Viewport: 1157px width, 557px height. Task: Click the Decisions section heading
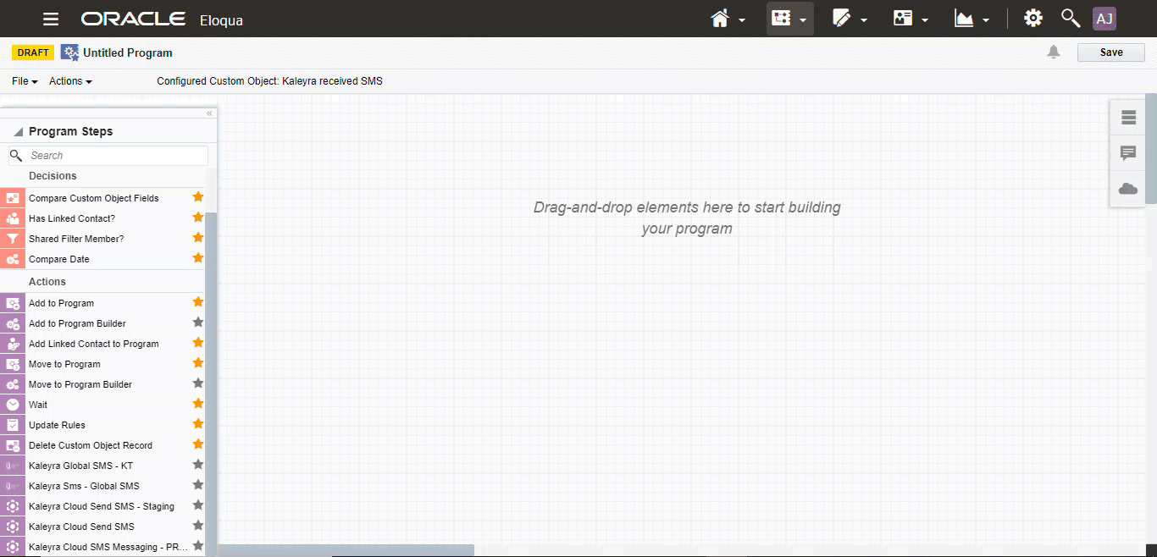pyautogui.click(x=53, y=176)
